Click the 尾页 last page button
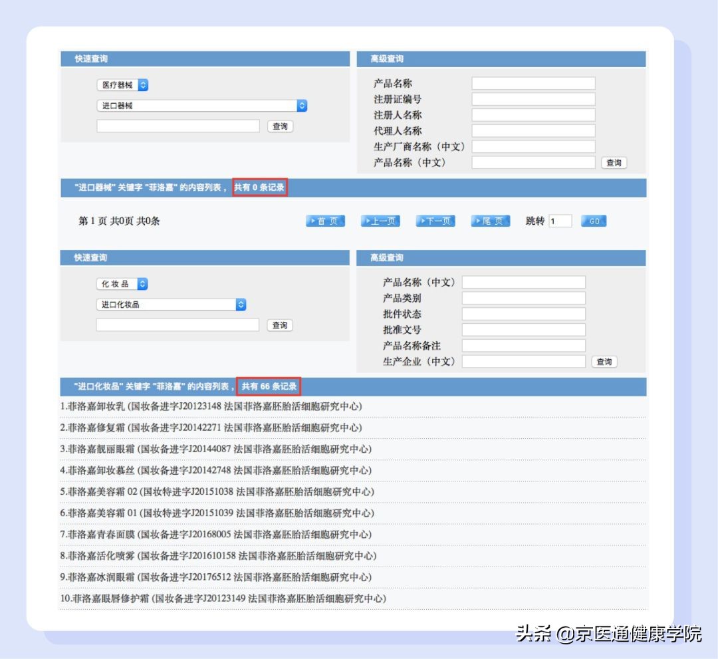Screen dimensions: 718x659 pos(489,221)
